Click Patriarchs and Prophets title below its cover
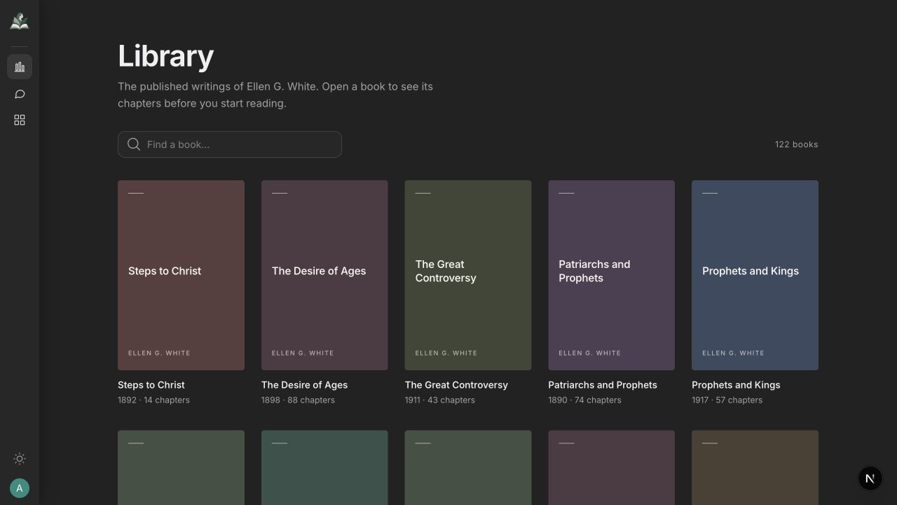897x505 pixels. coord(603,385)
